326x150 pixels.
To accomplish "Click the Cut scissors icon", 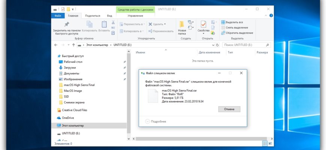I will click(x=113, y=22).
